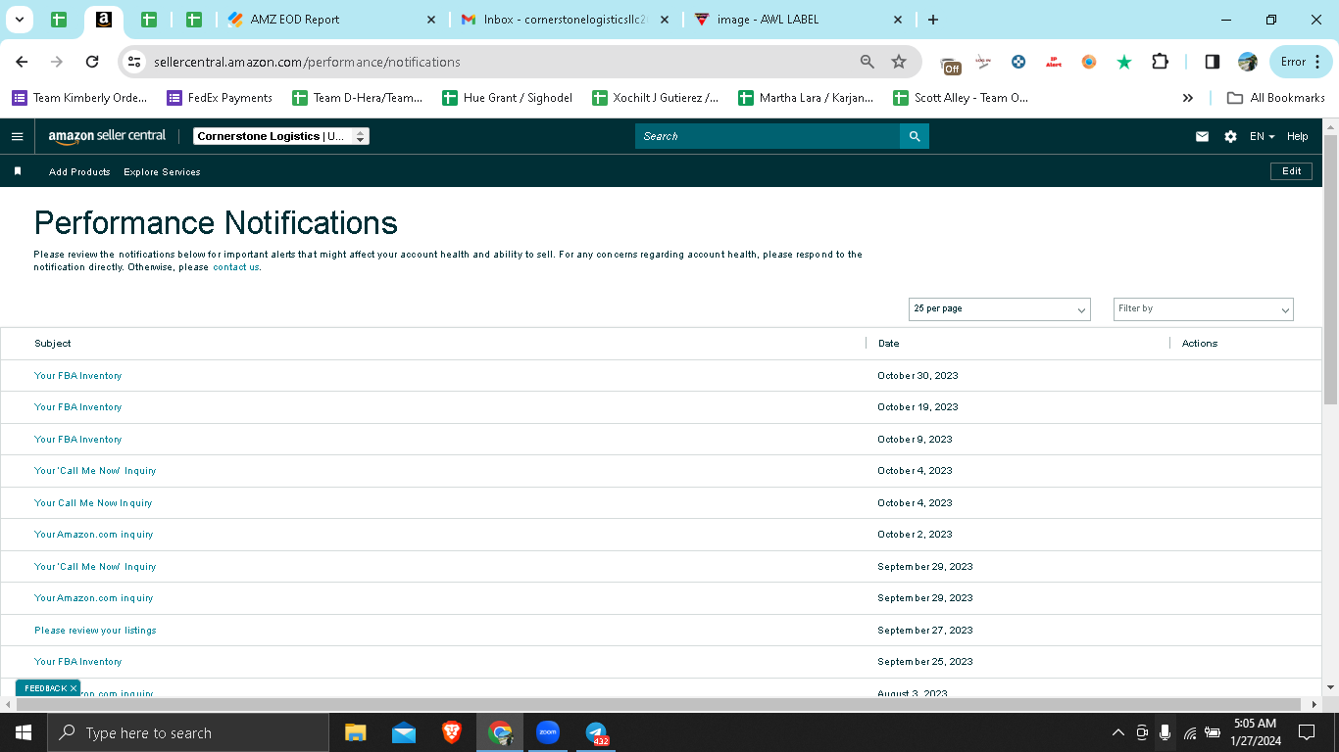Open a new browser tab

(932, 20)
